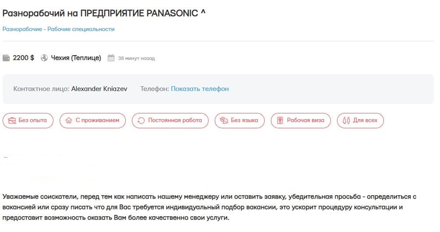
Task: Click the calendar icon before the post time
Action: pyautogui.click(x=111, y=58)
